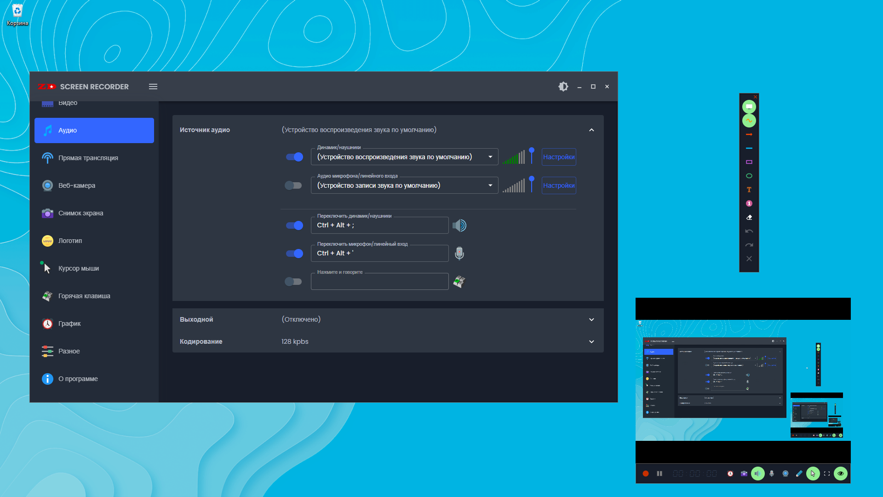Select the ellipse drawing tool
The image size is (883, 497).
point(749,176)
